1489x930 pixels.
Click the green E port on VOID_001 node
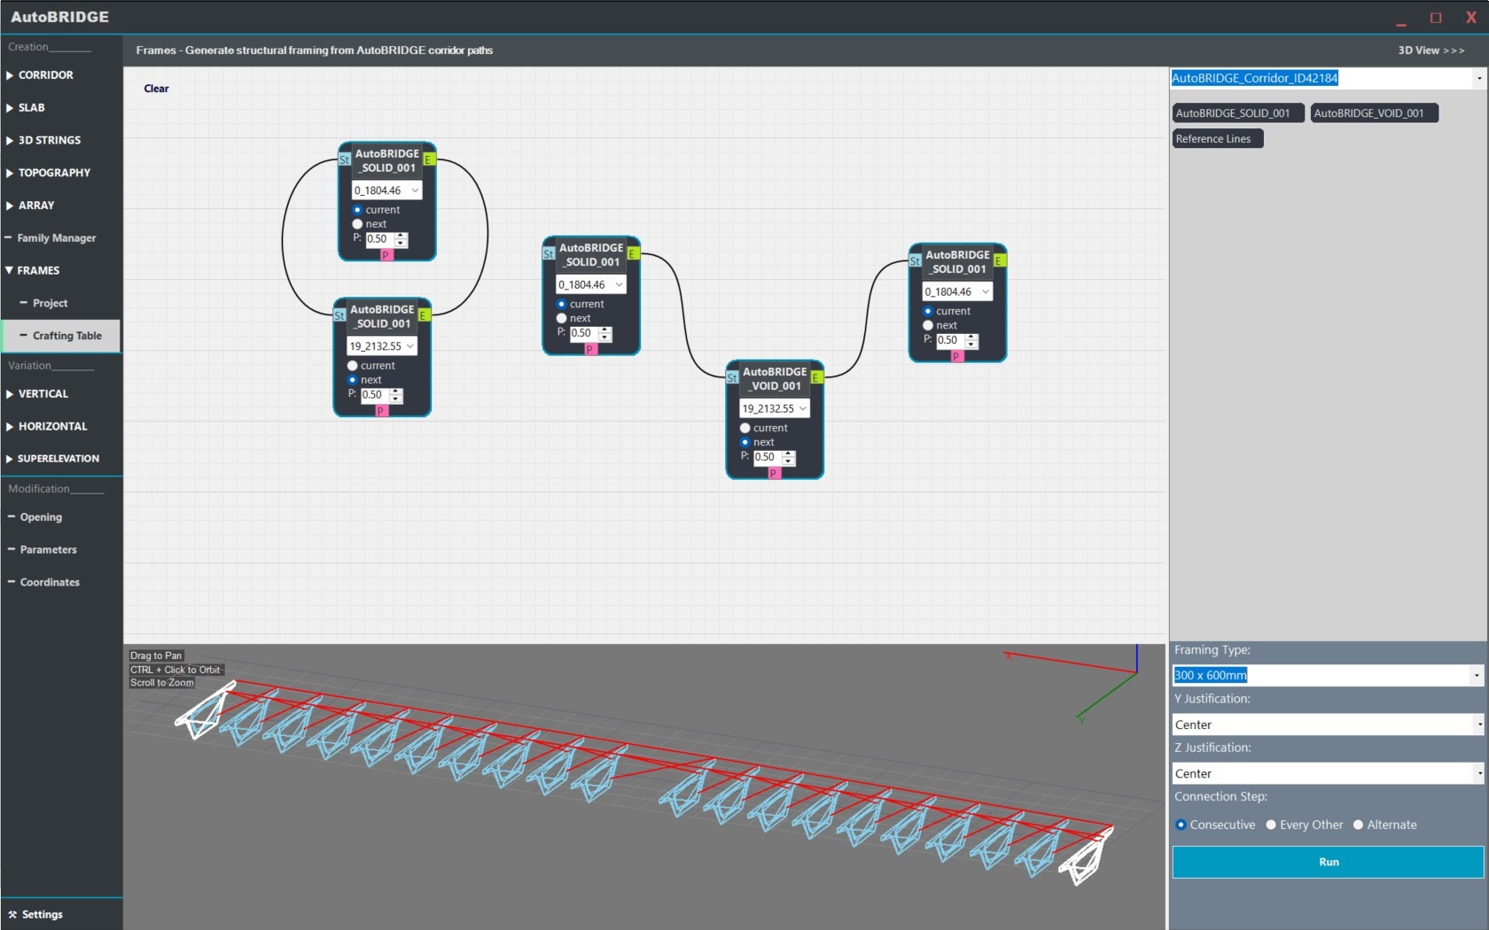pyautogui.click(x=816, y=378)
